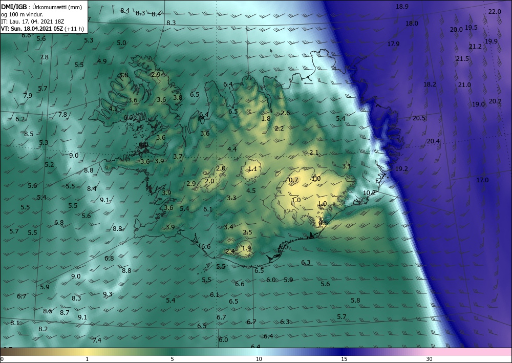
Task: Click the map value '22.0'
Action: click(495, 12)
